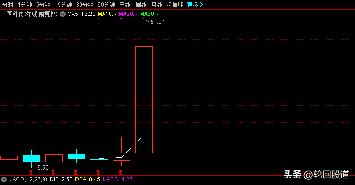The height and width of the screenshot is (185, 355).
Task: Open the dropdown next to 中国科传 title
Action: [63, 14]
